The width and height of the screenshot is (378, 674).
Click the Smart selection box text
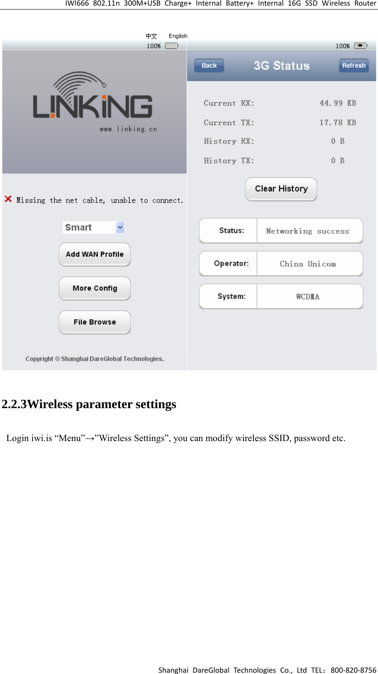pyautogui.click(x=78, y=227)
